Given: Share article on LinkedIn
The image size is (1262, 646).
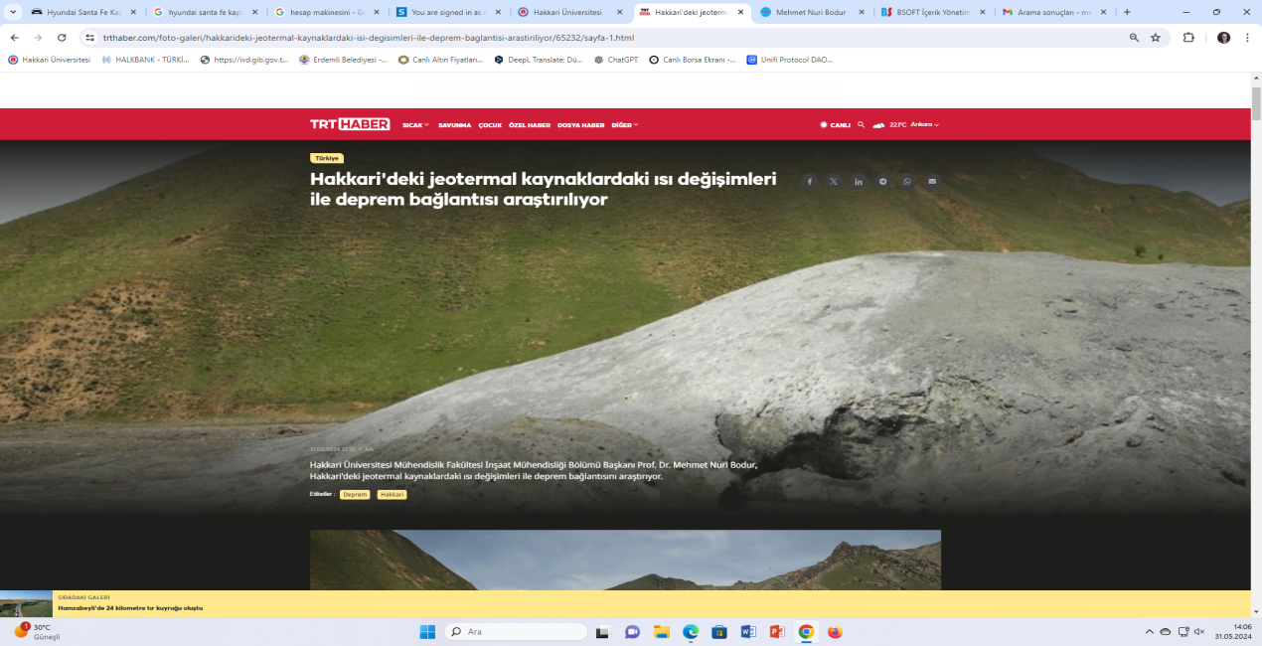Looking at the screenshot, I should 859,182.
